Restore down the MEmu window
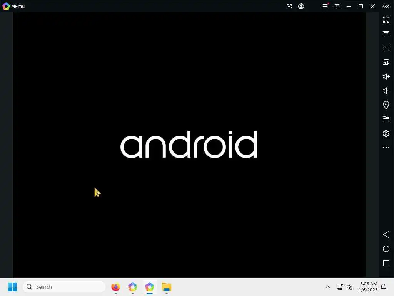 361,6
